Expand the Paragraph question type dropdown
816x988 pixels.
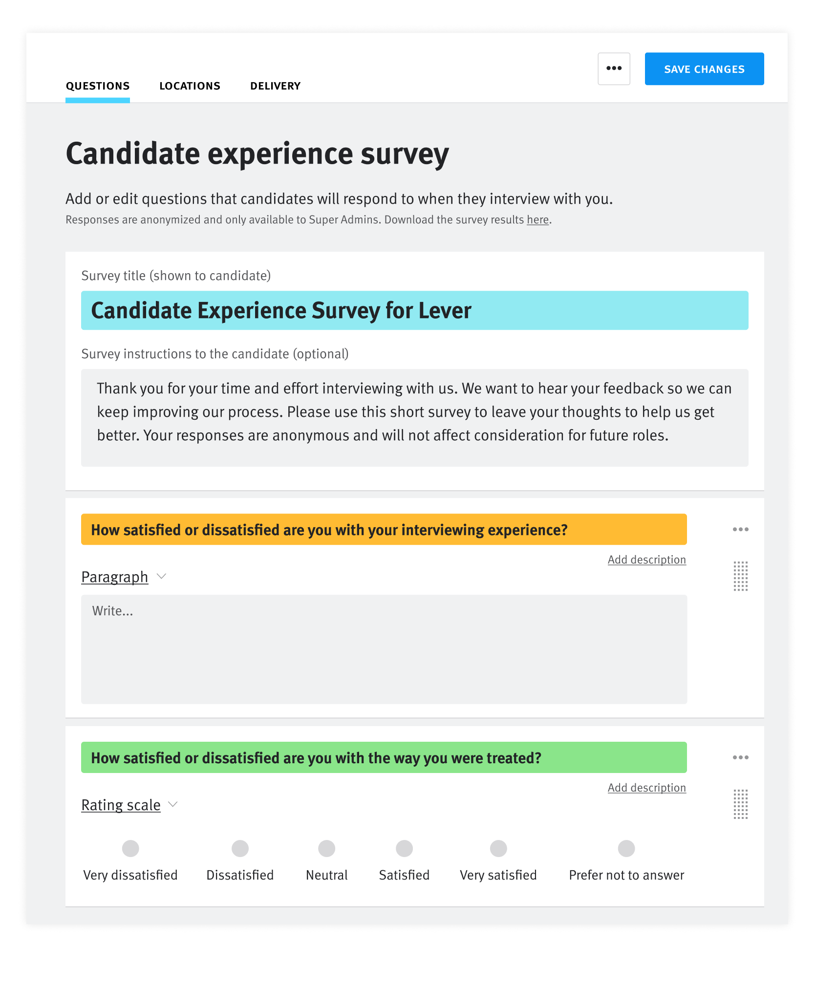(124, 577)
